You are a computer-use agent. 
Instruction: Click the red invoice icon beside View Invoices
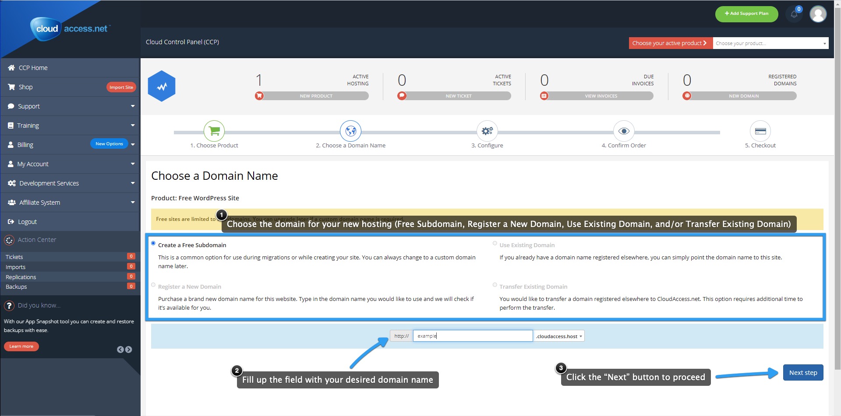(544, 96)
